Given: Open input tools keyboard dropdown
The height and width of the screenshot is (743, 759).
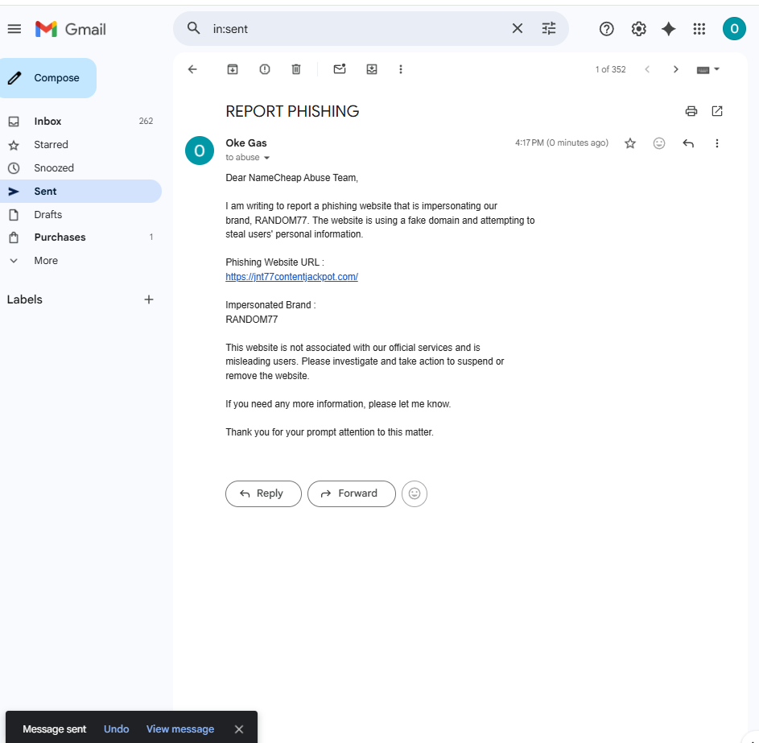Looking at the screenshot, I should click(x=708, y=70).
